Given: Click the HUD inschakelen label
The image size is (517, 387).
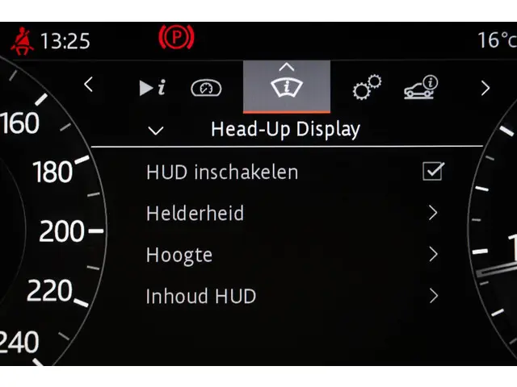Looking at the screenshot, I should pos(222,172).
